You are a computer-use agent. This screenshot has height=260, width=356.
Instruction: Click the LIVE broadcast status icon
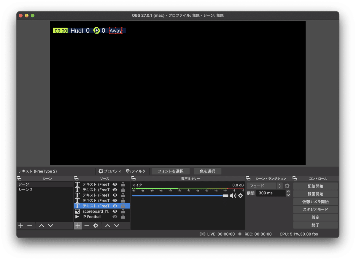203,234
